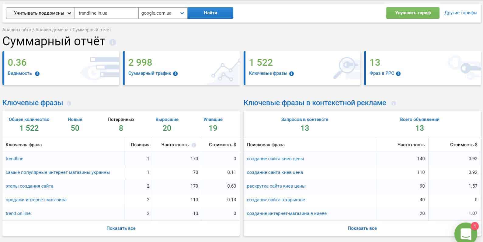483x242 pixels.
Task: Click info icon beside Ключевые фразы в контекстной рекламе
Action: tap(393, 103)
